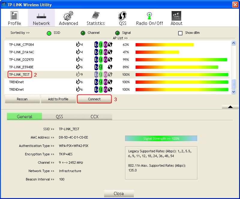Viewport: 240px width, 199px height.
Task: Click the MAC address D8-5D-4C-D1-C0-EE
Action: 73,137
